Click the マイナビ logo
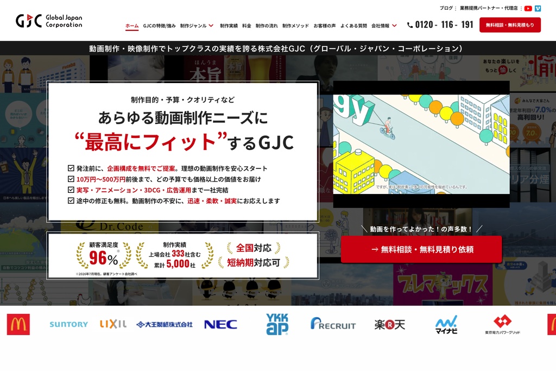Image resolution: width=556 pixels, height=371 pixels. [446, 324]
